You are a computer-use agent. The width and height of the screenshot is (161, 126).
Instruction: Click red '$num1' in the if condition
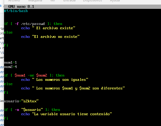[x=20, y=75]
